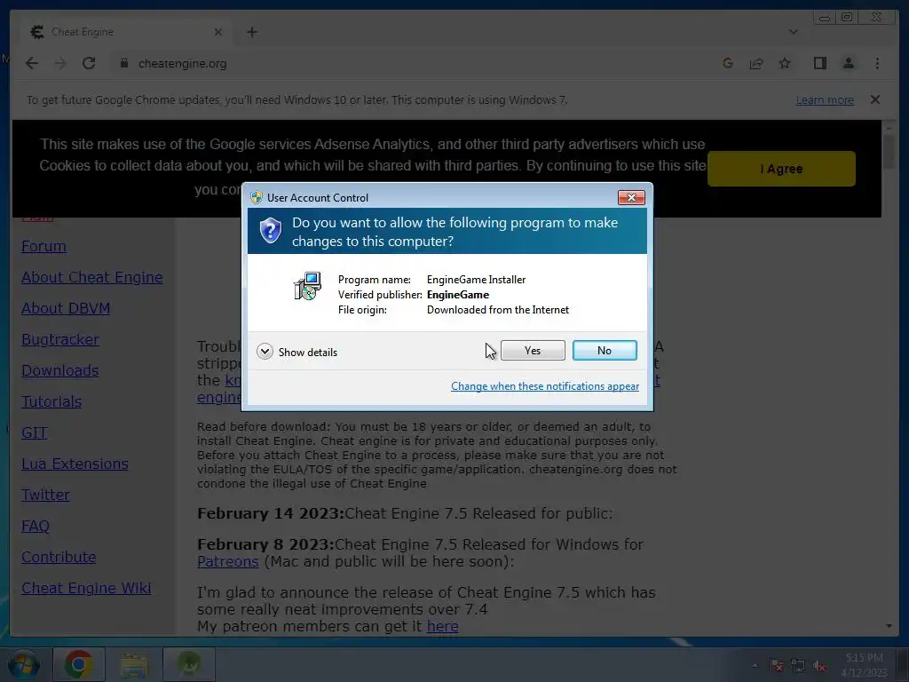Toggle Chrome side panel icon
This screenshot has height=682, width=909.
[x=819, y=63]
